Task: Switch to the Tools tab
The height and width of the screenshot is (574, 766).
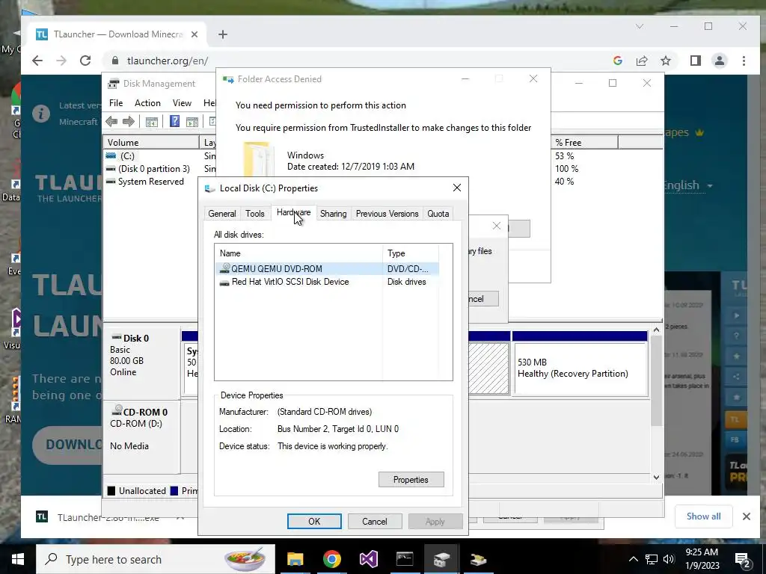Action: coord(254,214)
